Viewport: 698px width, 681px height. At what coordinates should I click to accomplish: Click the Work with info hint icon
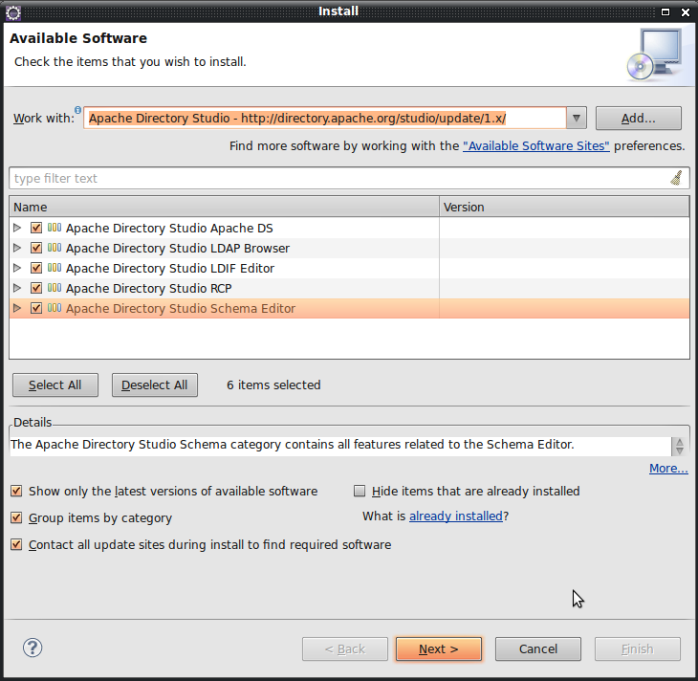pyautogui.click(x=77, y=111)
